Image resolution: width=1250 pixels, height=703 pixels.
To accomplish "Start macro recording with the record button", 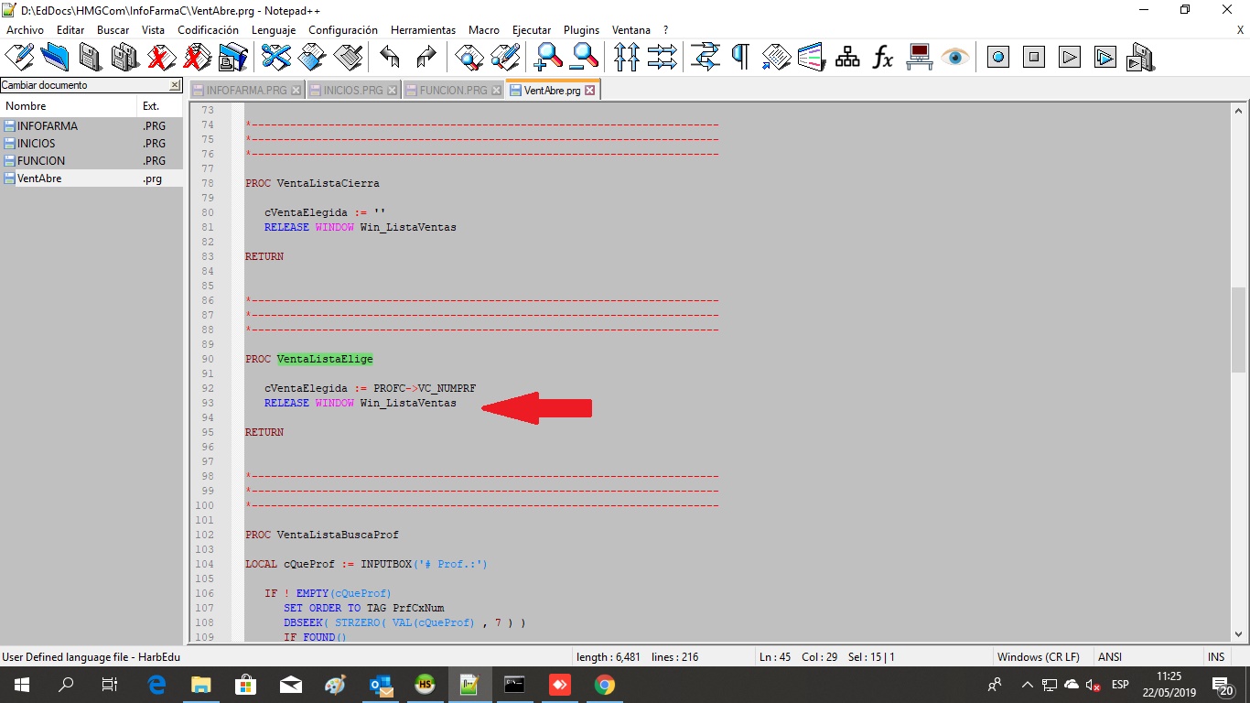I will (x=998, y=58).
